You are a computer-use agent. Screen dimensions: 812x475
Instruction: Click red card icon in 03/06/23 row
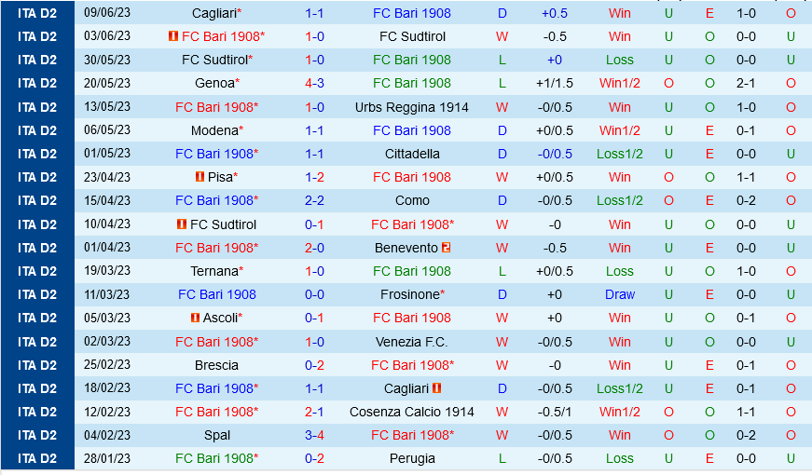tap(173, 36)
